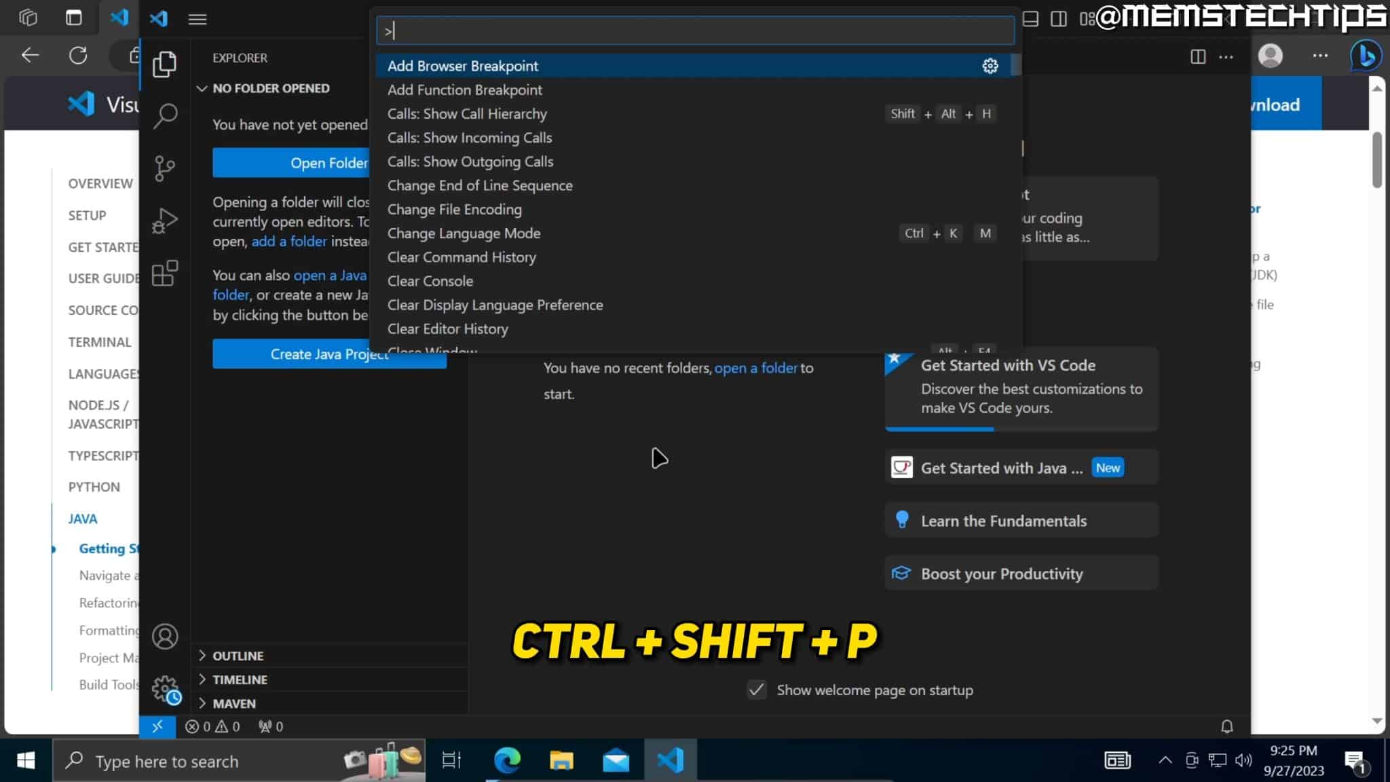This screenshot has height=782, width=1390.
Task: Refresh the browser page
Action: 78,55
